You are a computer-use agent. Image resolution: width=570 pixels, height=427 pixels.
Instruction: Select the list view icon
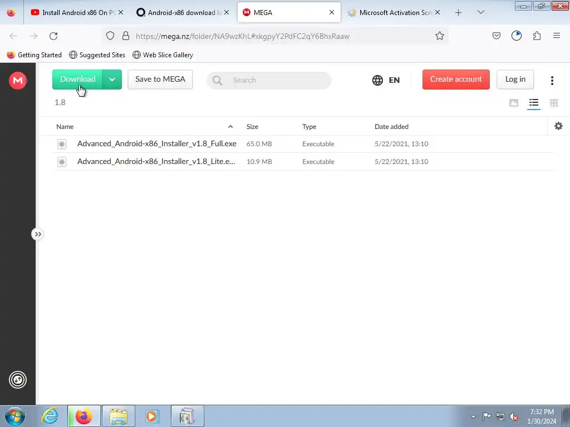[534, 103]
